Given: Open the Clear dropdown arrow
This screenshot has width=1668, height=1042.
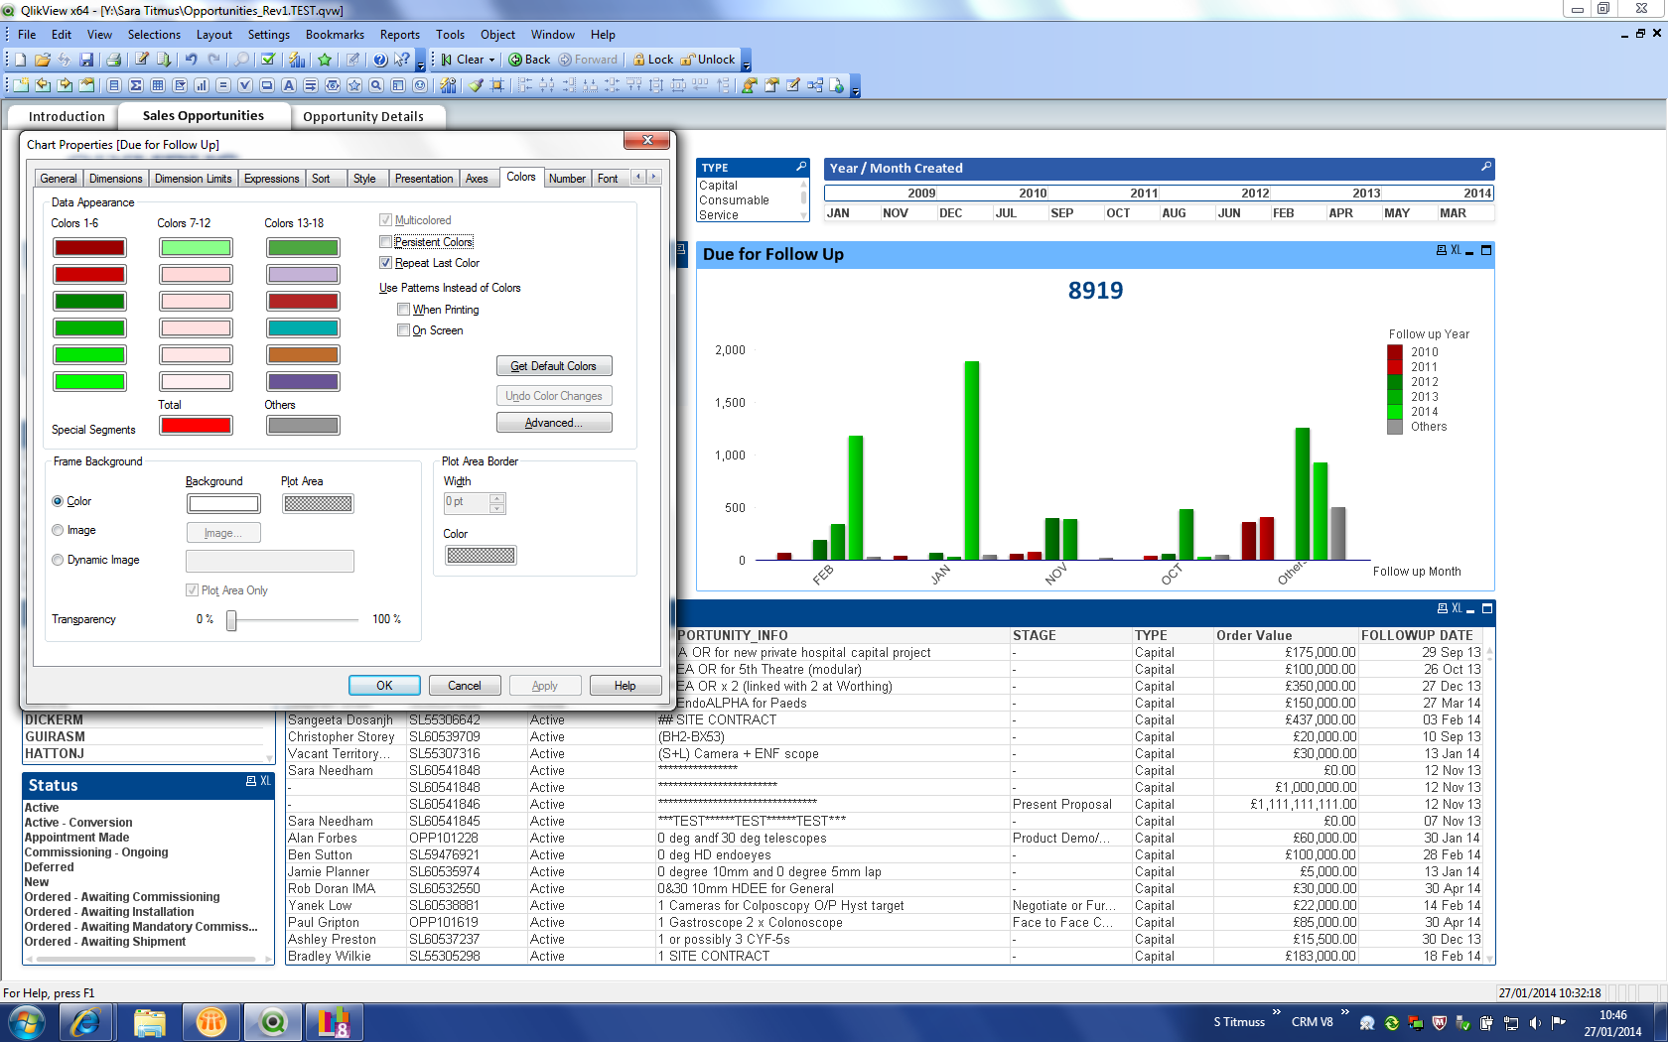Looking at the screenshot, I should coord(491,60).
